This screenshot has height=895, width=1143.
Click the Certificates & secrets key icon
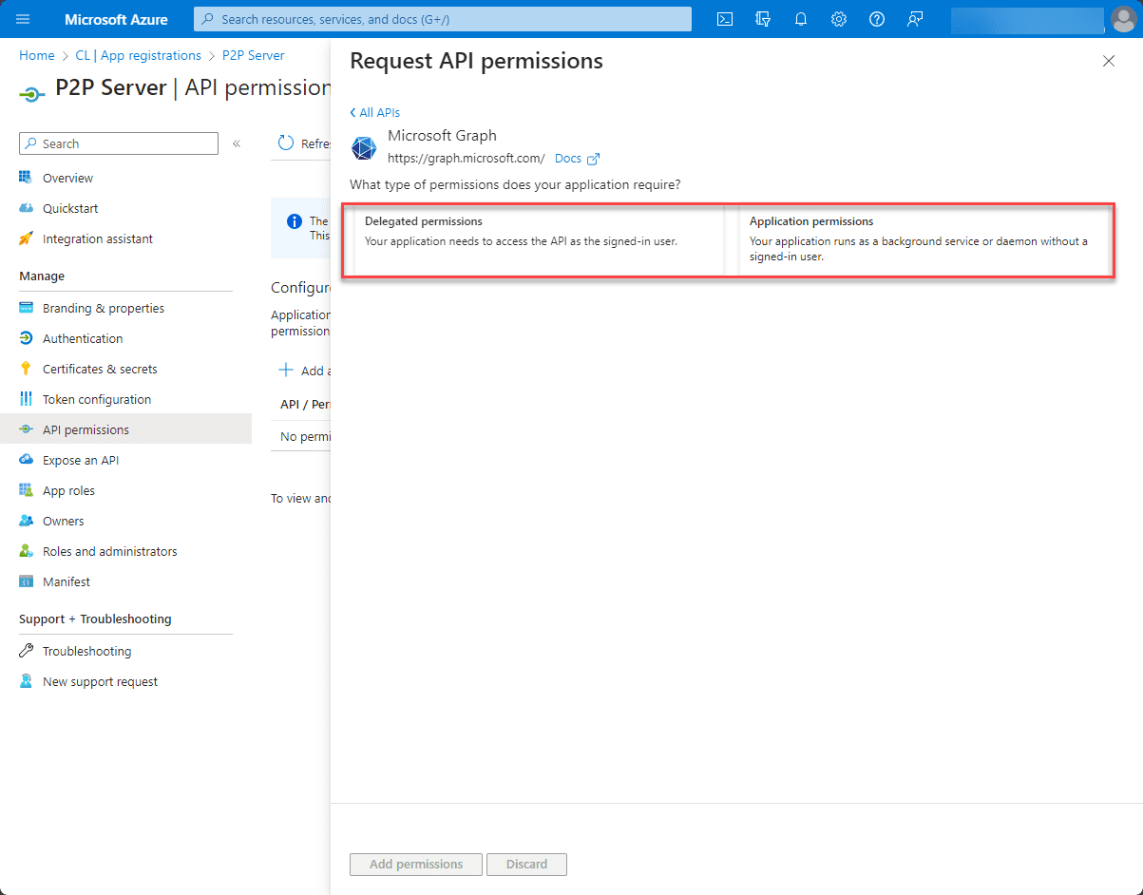26,369
